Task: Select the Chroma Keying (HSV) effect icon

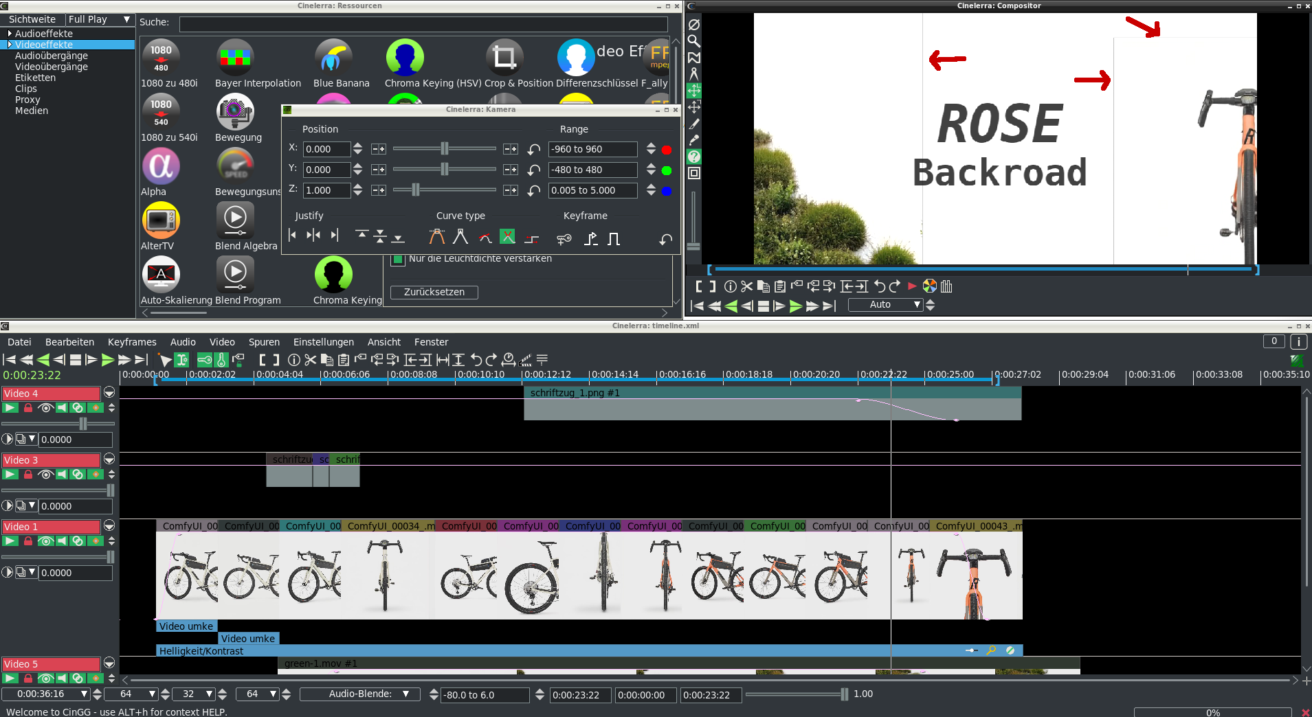Action: 405,58
